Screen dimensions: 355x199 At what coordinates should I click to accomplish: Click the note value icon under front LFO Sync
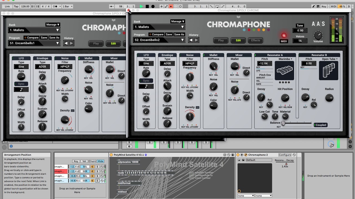[146, 86]
